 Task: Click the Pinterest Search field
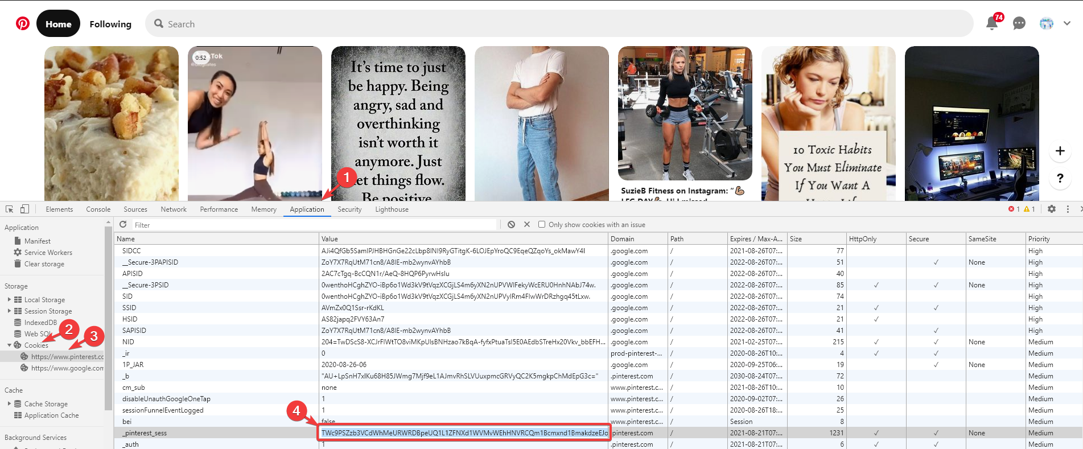(559, 24)
